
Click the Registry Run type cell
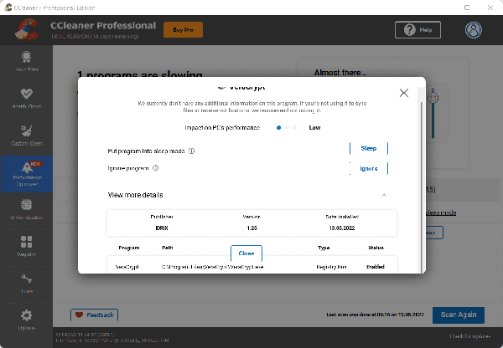(x=331, y=267)
